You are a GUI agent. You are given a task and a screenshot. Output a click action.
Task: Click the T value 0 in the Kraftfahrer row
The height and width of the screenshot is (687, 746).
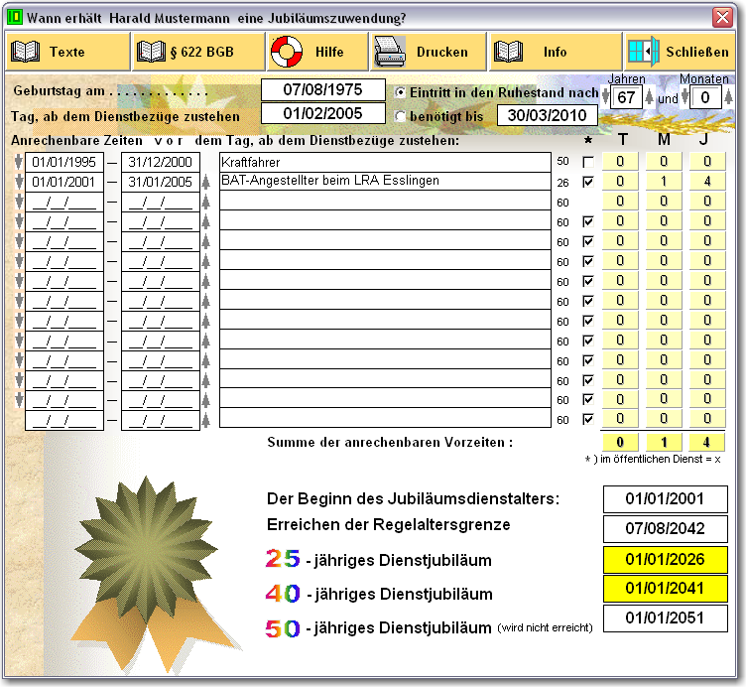(620, 162)
